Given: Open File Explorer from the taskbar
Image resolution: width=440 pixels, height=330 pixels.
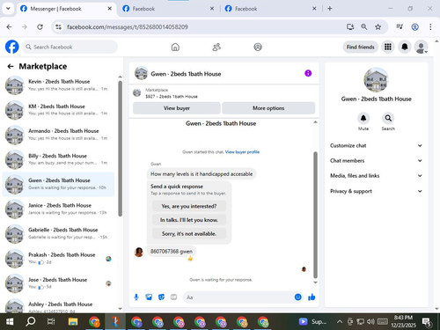Looking at the screenshot, I should 73,322.
